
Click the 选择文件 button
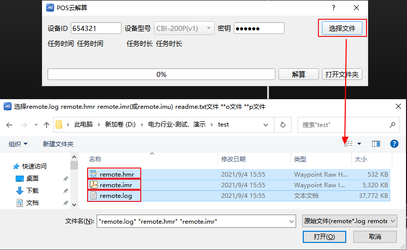[x=342, y=28]
